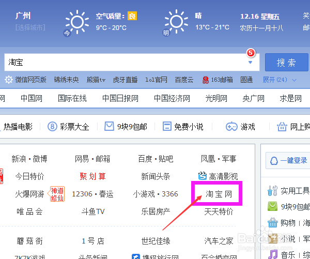Open 圆通 quick link
Image resolution: width=310 pixels, height=259 pixels.
pos(246,80)
